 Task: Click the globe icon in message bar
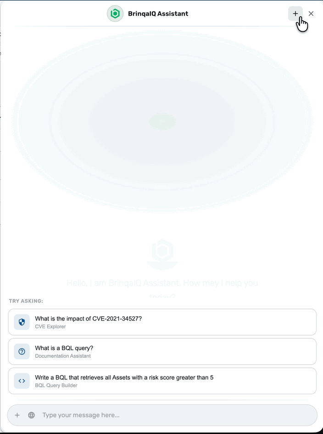point(32,415)
